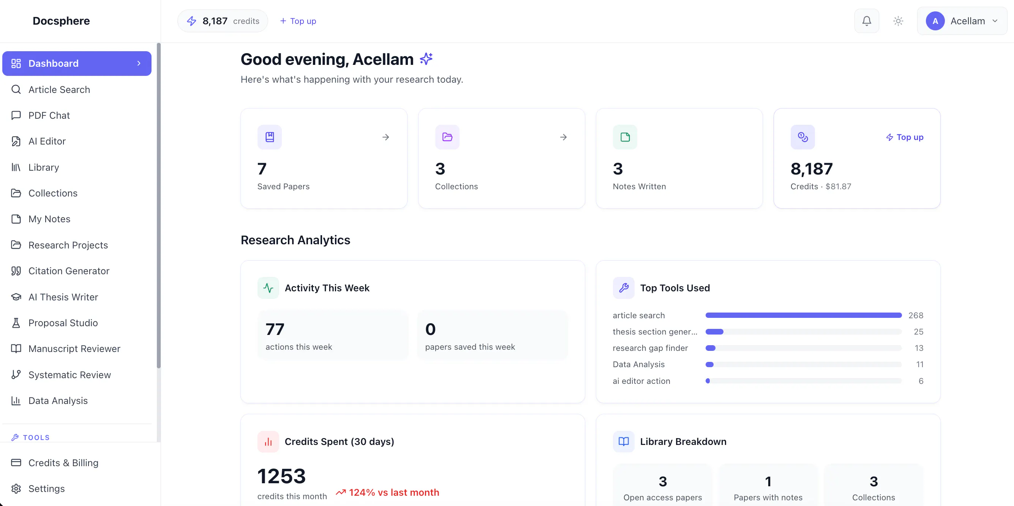Click 'papers saved this week' label
The image size is (1014, 506).
[x=470, y=347]
